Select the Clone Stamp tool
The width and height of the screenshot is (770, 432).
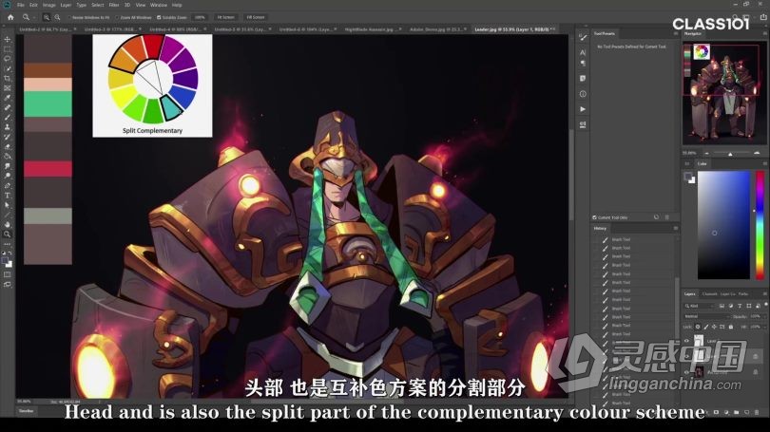[x=7, y=127]
